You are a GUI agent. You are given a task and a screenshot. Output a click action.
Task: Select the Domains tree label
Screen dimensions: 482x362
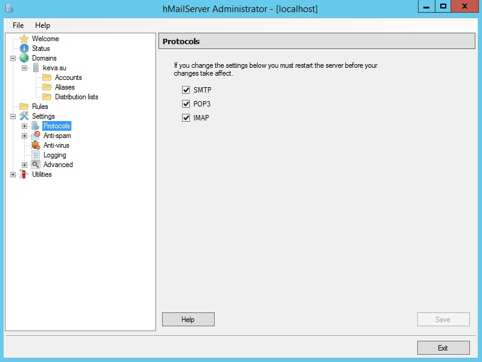click(44, 58)
